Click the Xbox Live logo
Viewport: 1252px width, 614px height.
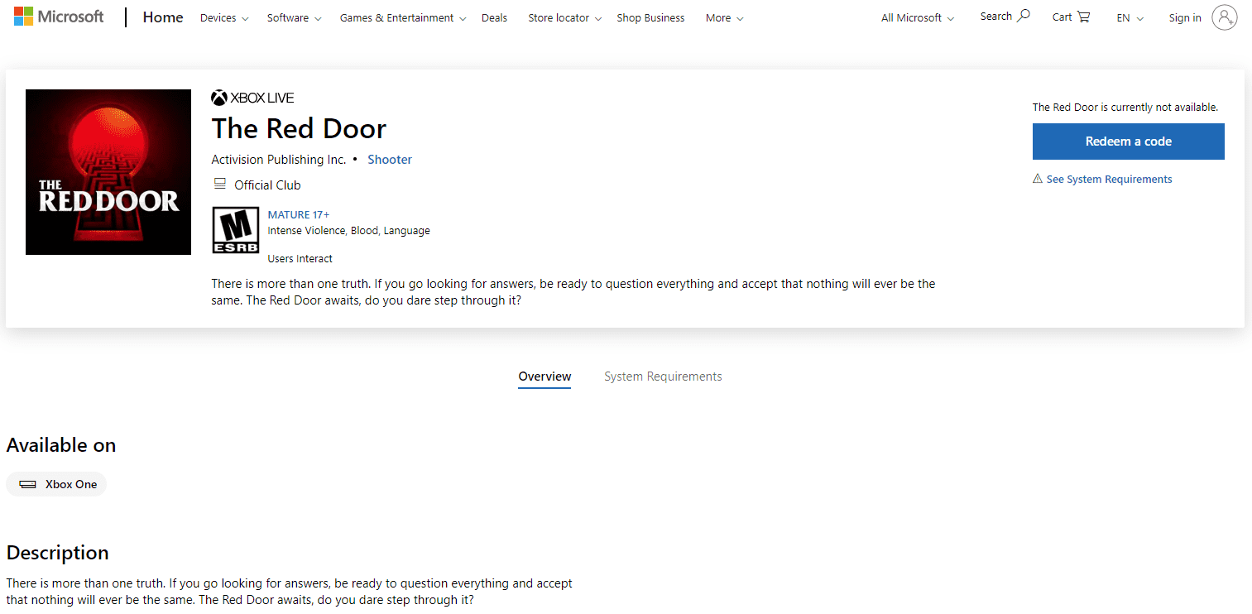click(x=252, y=98)
